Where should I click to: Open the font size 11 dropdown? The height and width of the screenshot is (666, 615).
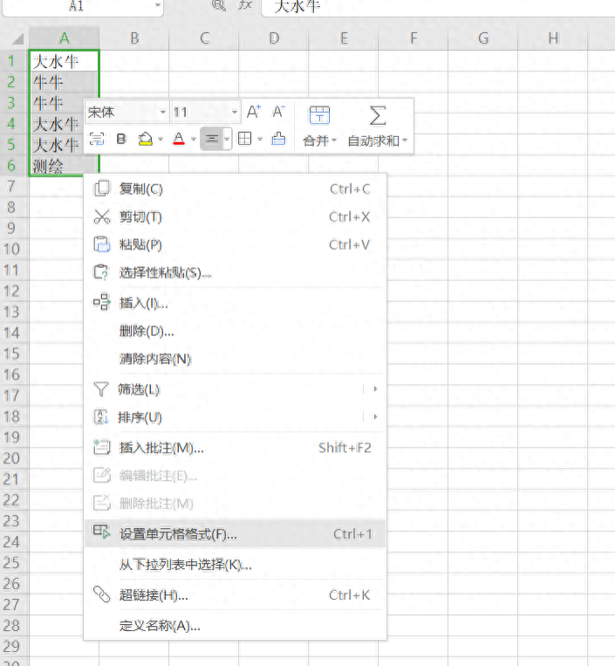[x=235, y=112]
